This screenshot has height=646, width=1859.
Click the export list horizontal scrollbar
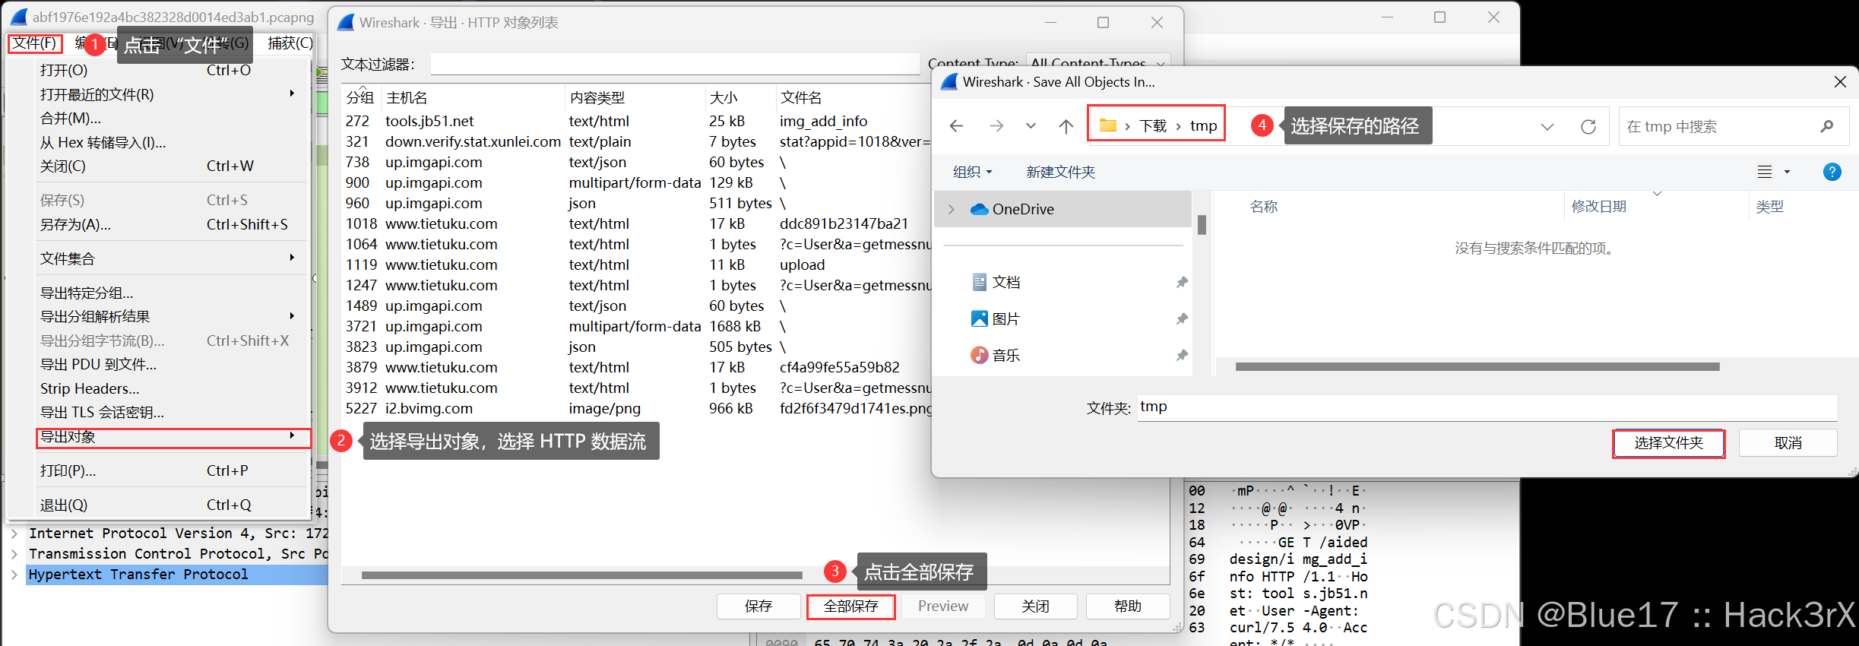pyautogui.click(x=581, y=575)
